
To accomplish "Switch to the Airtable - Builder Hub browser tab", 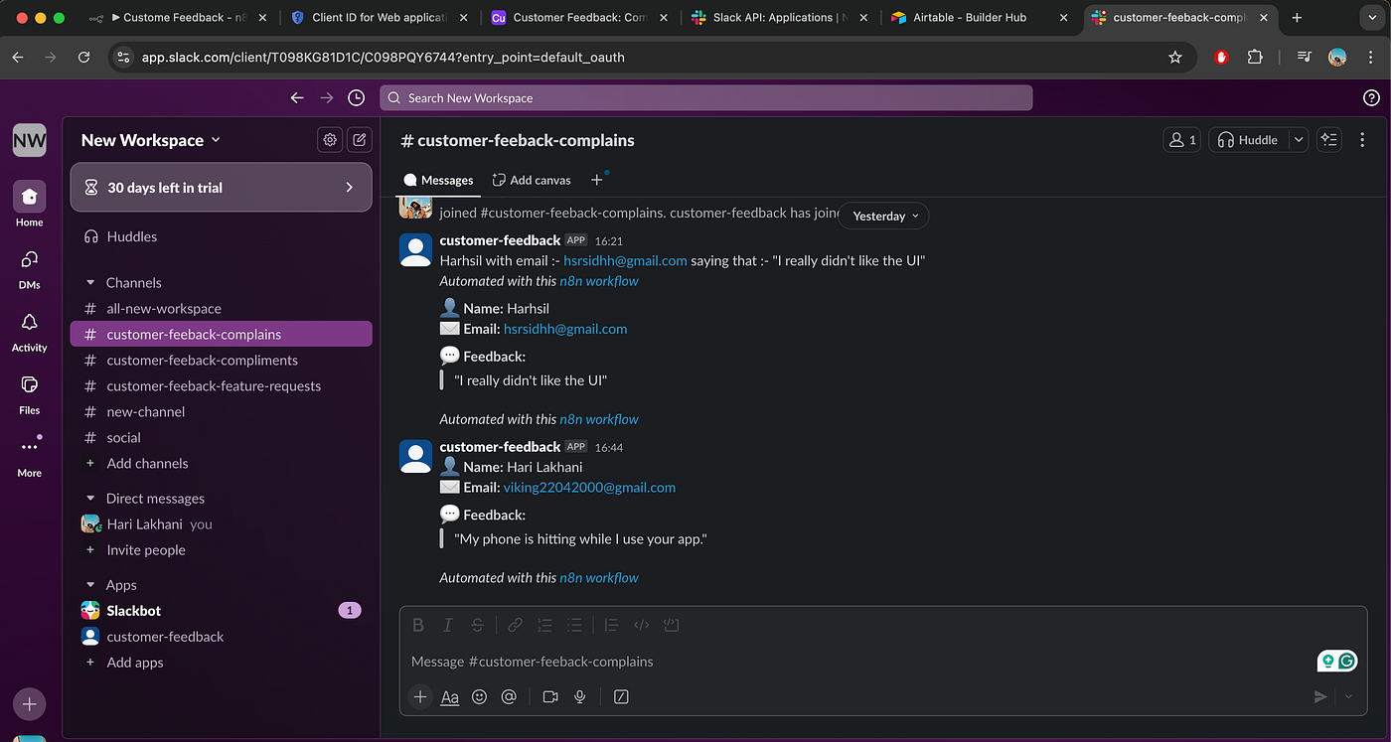I will (x=969, y=17).
